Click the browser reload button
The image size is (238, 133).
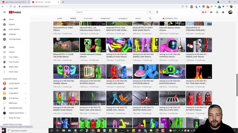(11, 7)
